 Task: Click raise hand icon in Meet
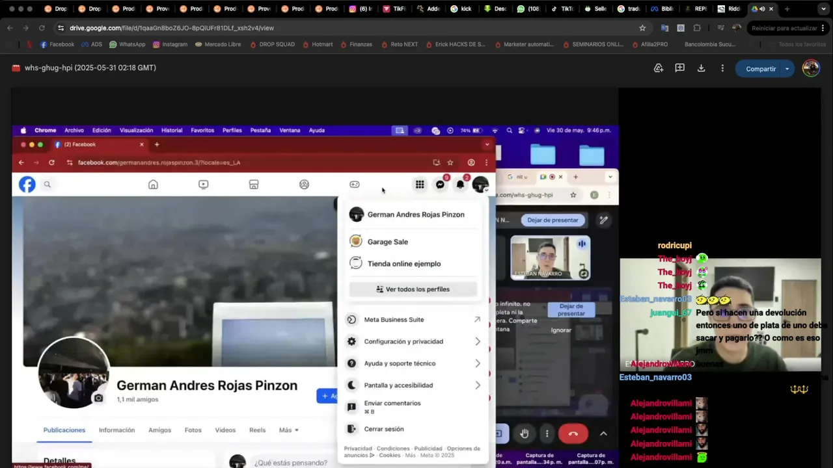(525, 434)
